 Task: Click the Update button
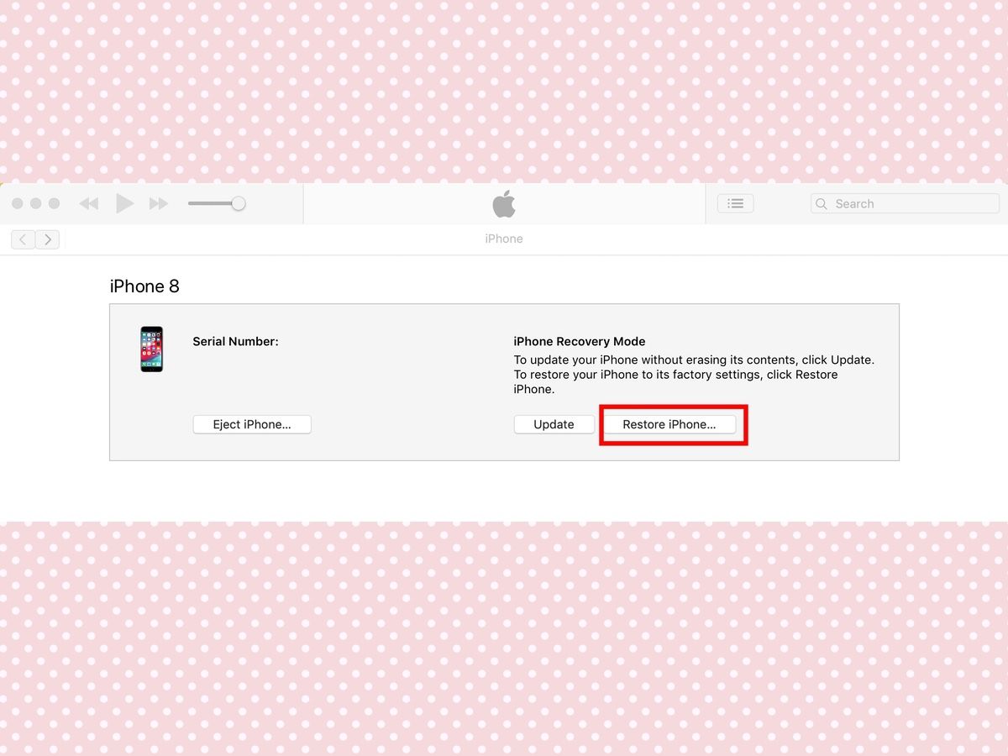(x=554, y=424)
